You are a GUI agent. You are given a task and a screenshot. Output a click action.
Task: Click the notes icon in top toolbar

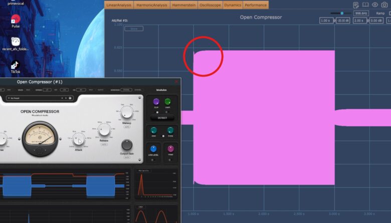coord(355,5)
